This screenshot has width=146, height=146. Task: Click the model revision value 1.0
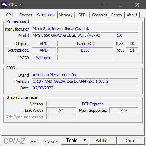coord(120,35)
